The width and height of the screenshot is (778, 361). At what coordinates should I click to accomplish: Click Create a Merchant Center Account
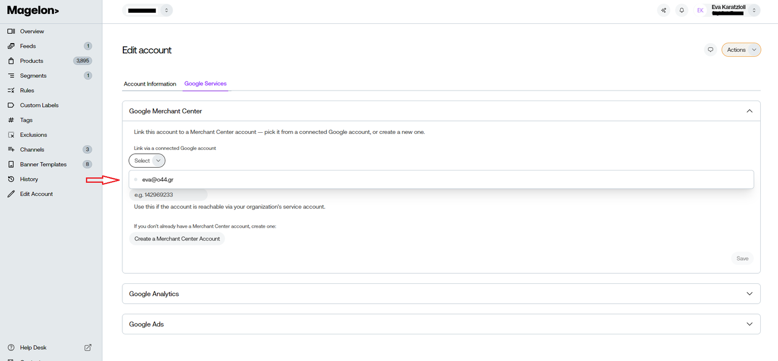177,239
